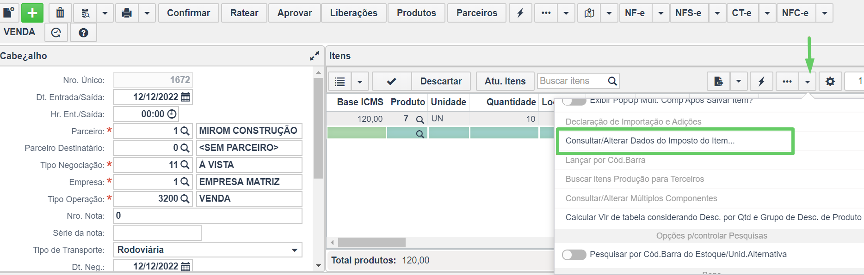
Task: Expand the printer dropdown arrow
Action: 147,13
